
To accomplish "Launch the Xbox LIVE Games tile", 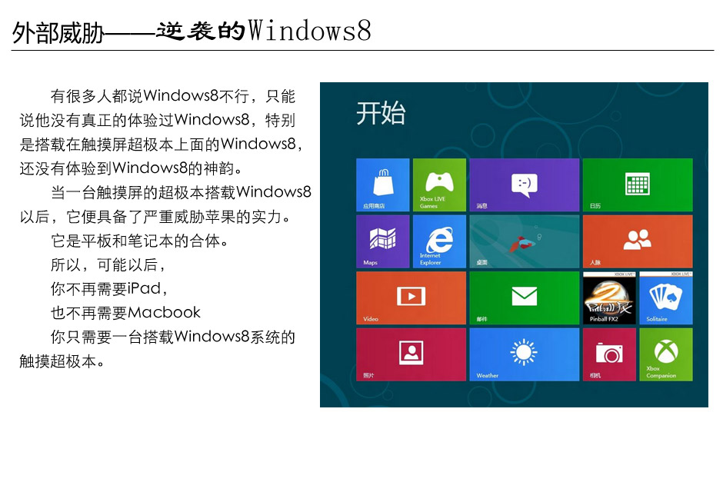I will click(439, 185).
